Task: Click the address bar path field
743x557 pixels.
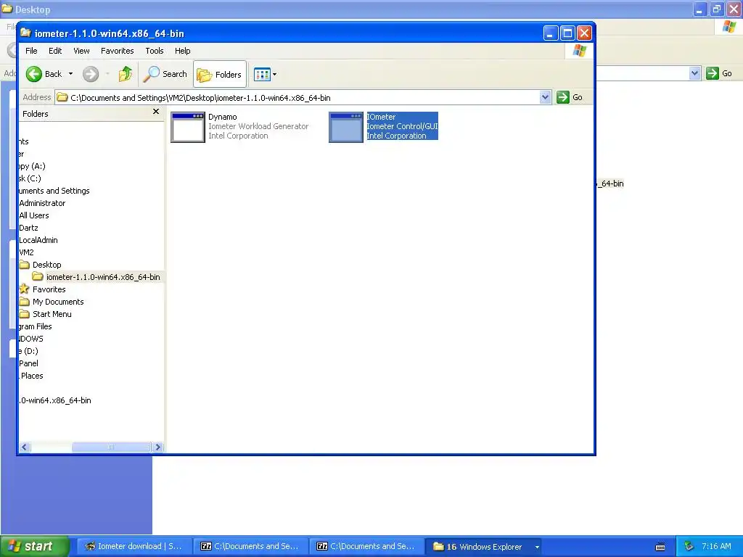Action: tap(297, 98)
